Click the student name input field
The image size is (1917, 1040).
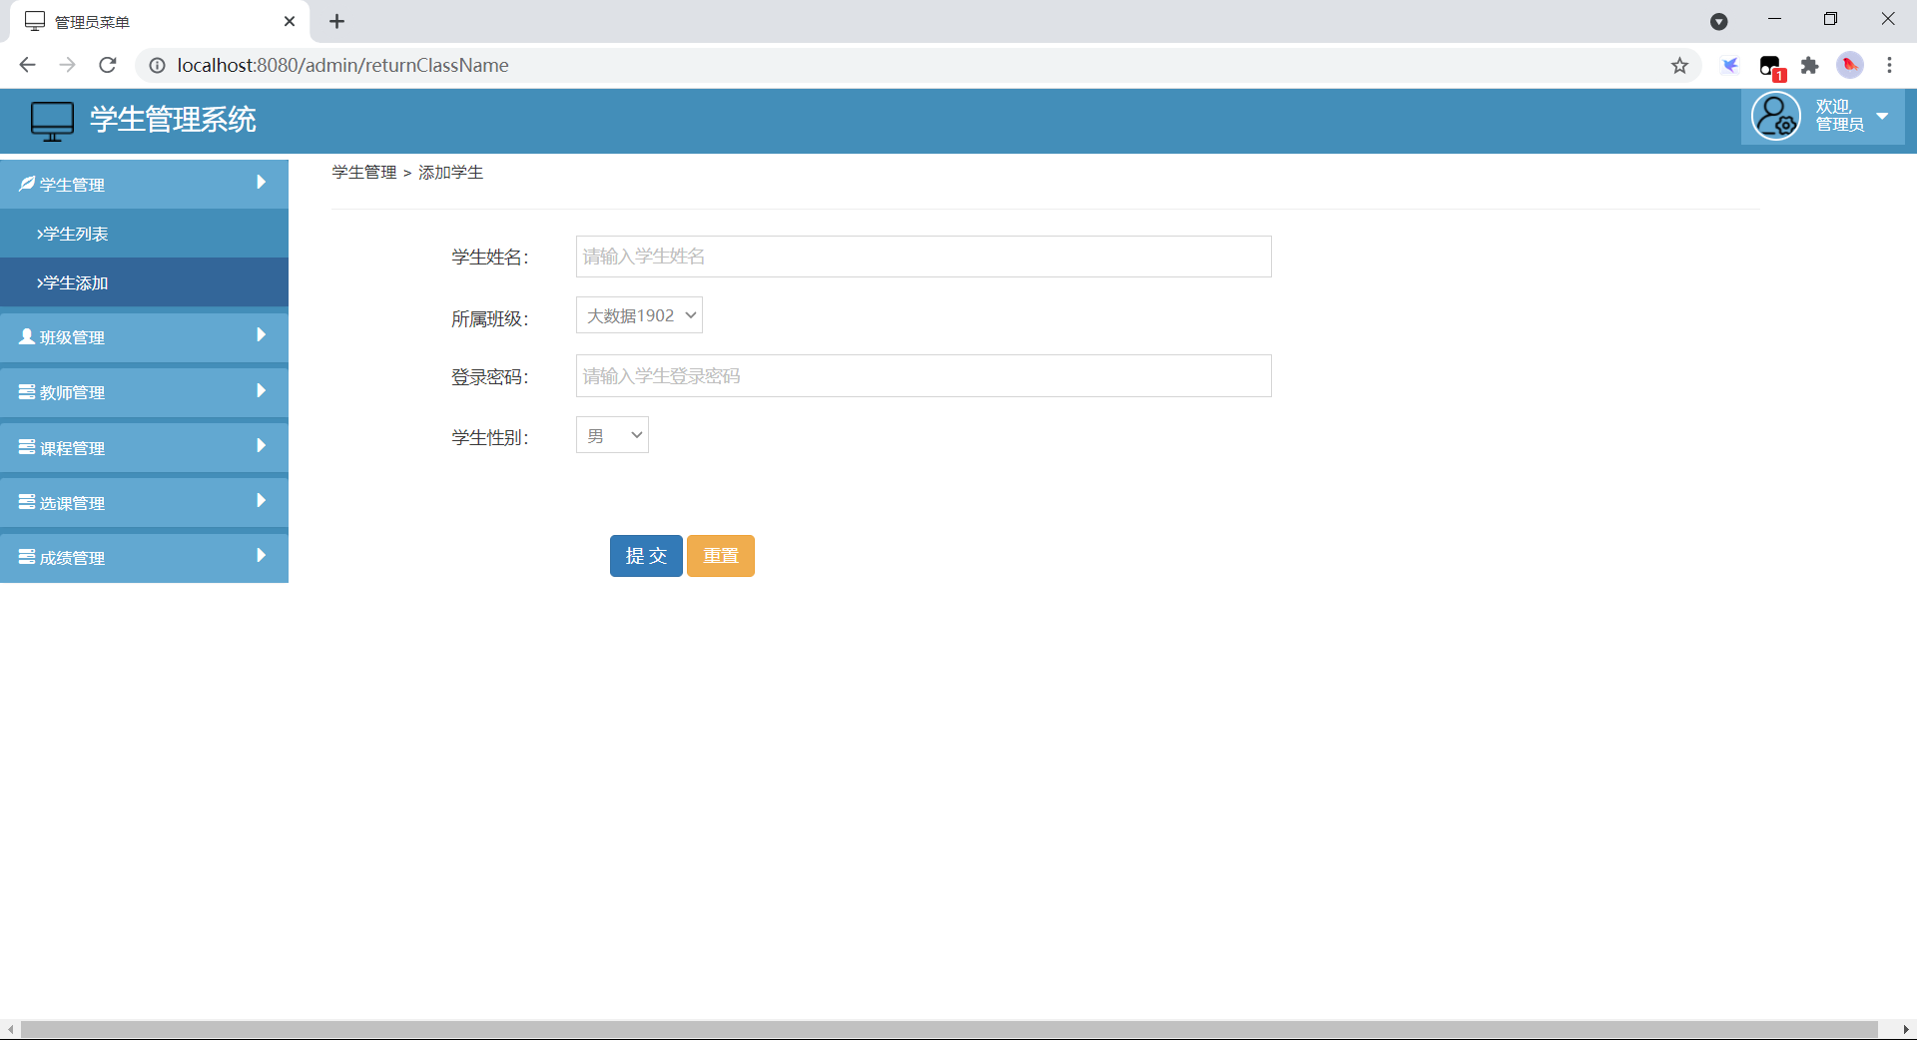pos(923,257)
